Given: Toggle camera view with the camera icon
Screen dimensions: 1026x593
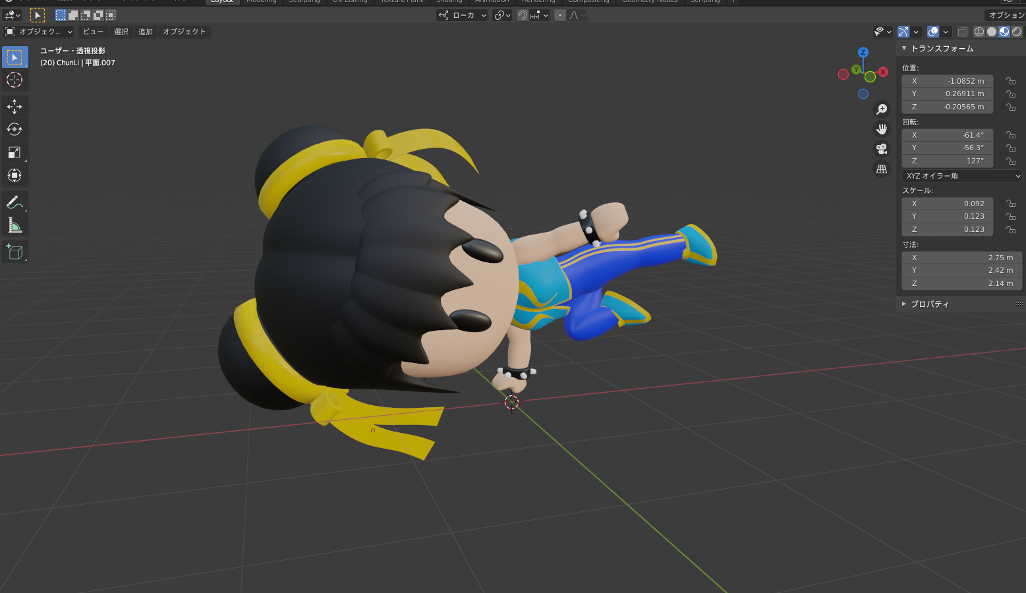Looking at the screenshot, I should pos(882,150).
